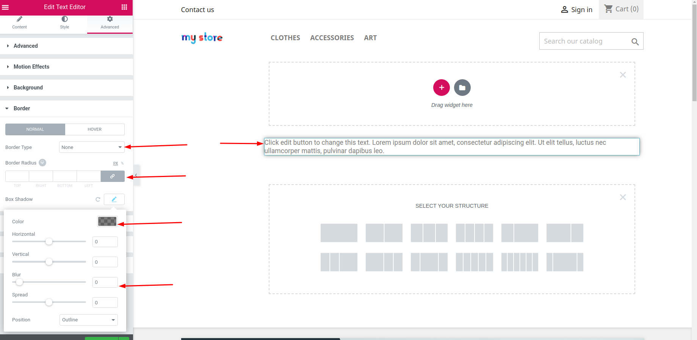Open the Border Type dropdown
This screenshot has height=340, width=697.
tap(92, 147)
